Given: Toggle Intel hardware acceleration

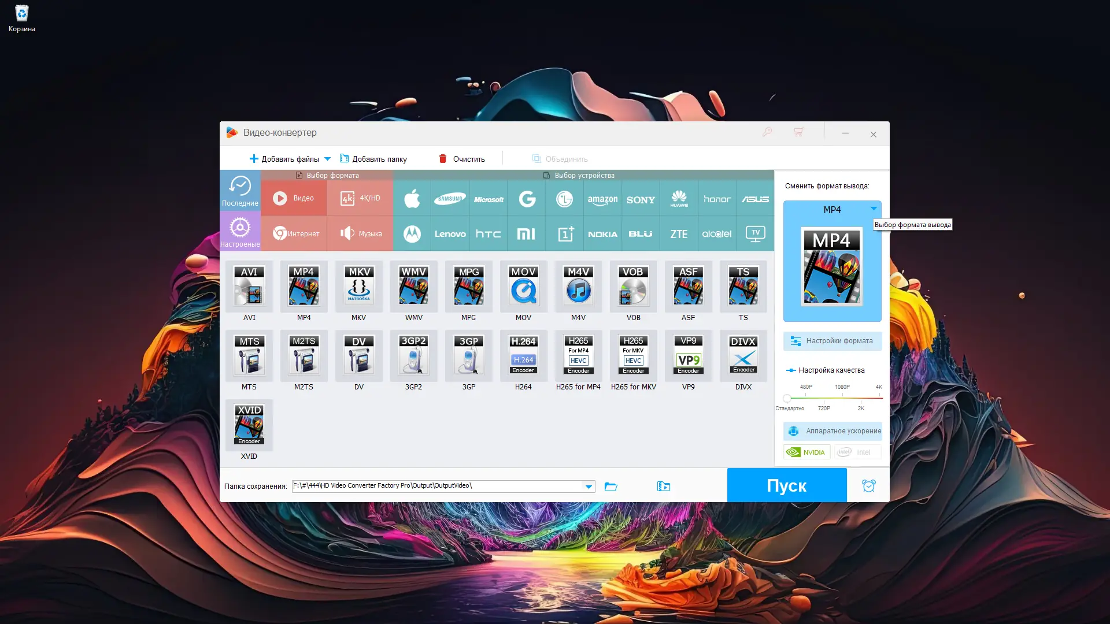Looking at the screenshot, I should 857,452.
